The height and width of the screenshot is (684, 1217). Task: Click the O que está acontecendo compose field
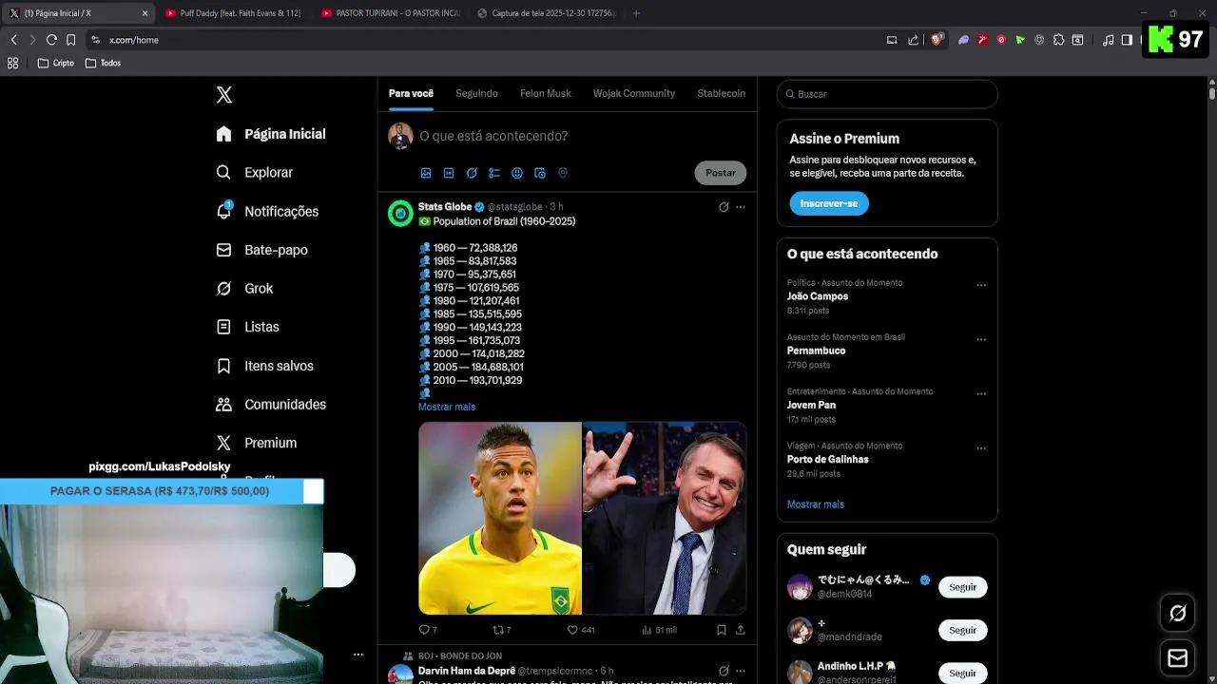493,136
